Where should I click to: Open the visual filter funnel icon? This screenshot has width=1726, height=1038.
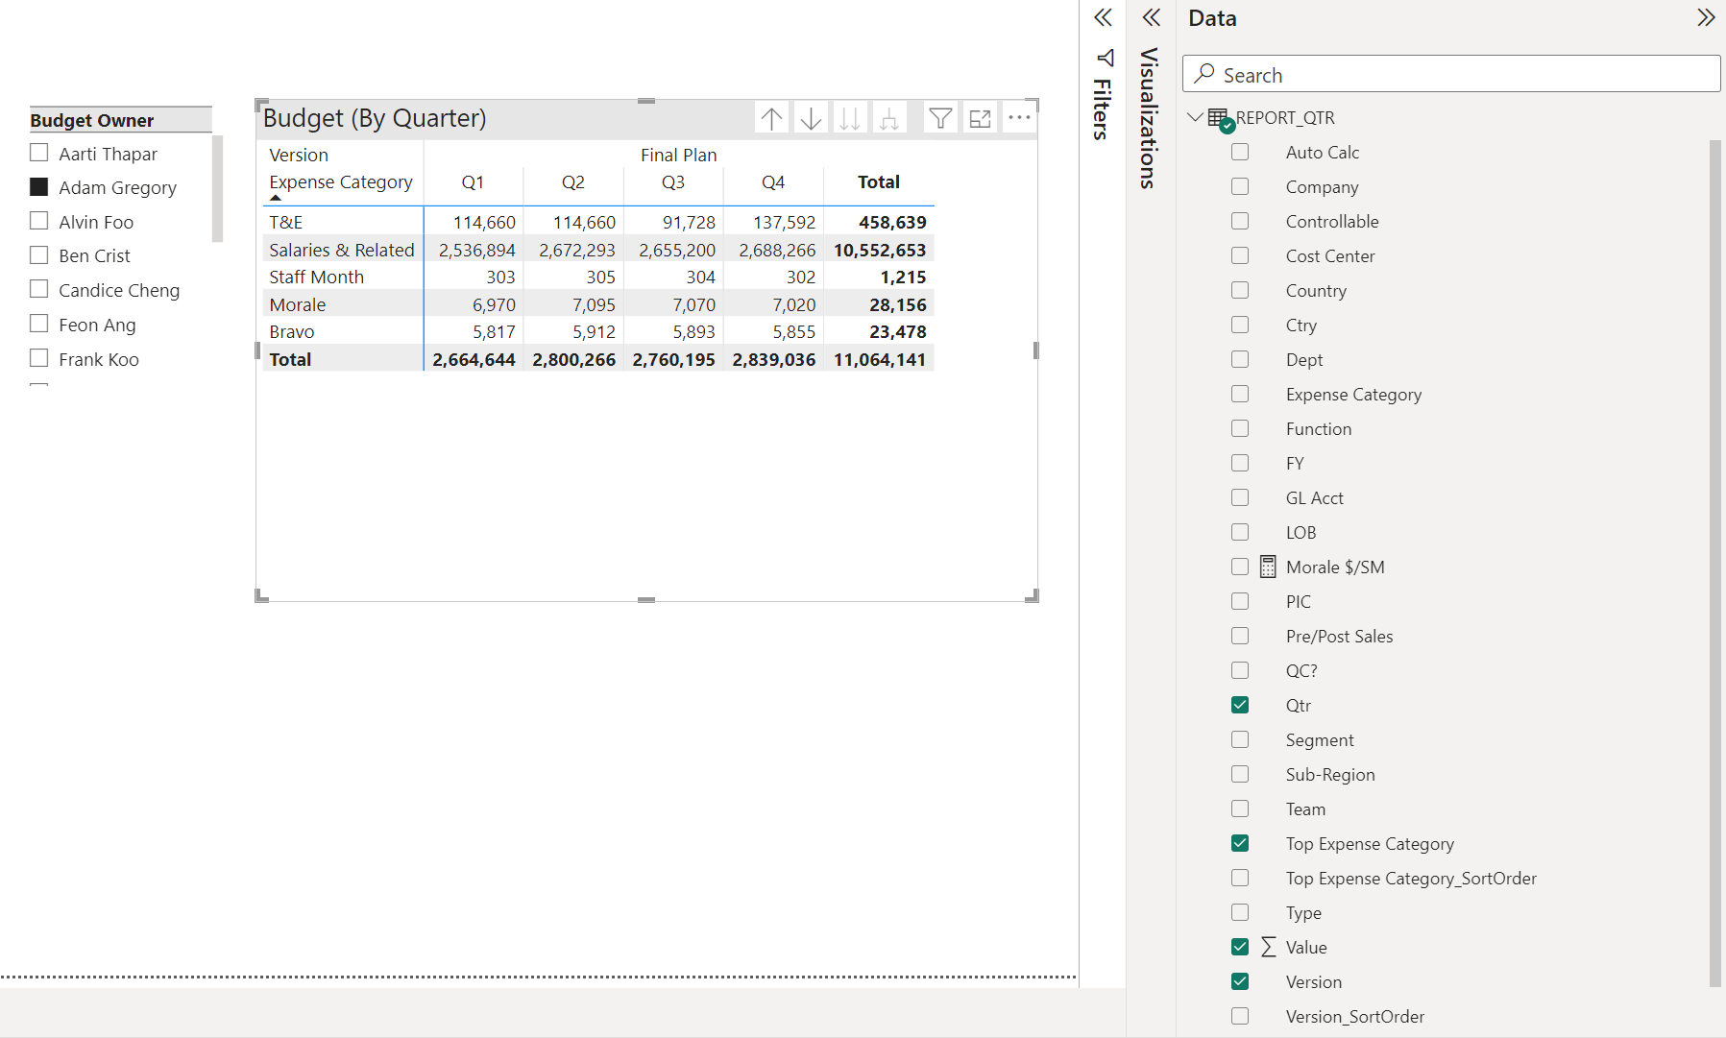(941, 118)
